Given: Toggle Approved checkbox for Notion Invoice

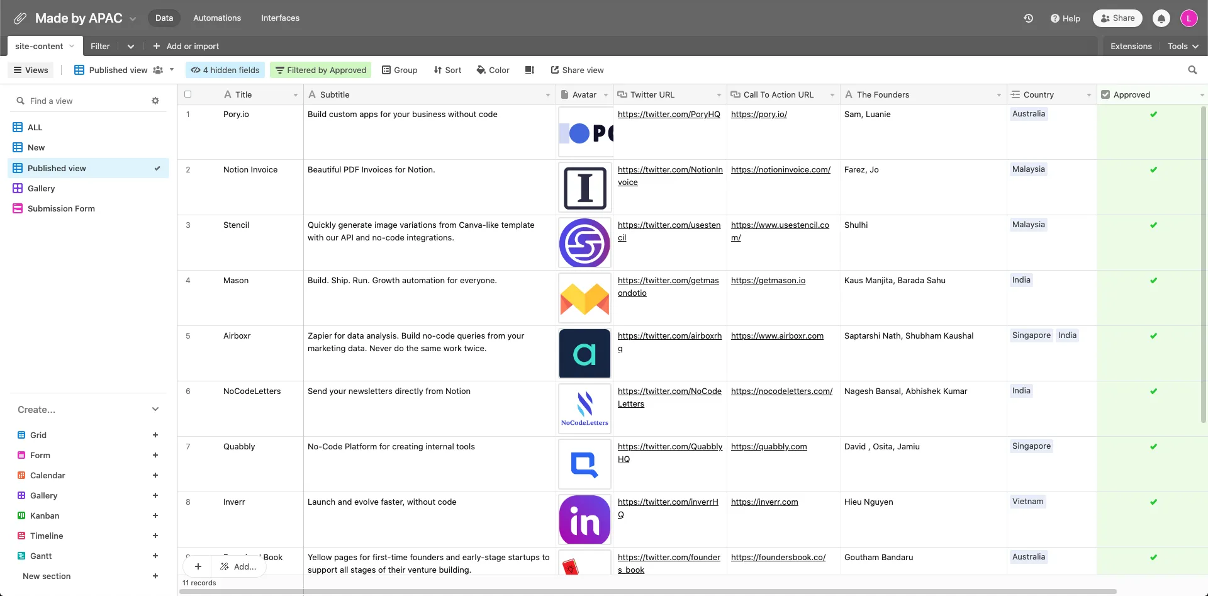Looking at the screenshot, I should click(x=1153, y=170).
